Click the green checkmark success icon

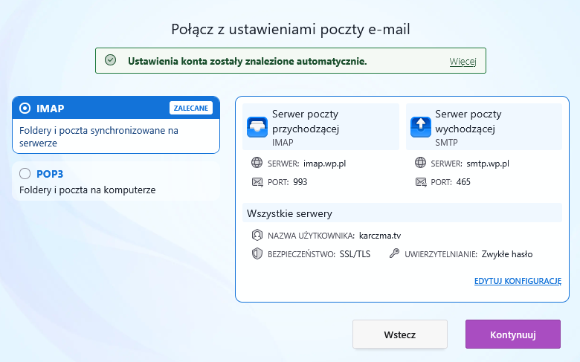point(110,60)
